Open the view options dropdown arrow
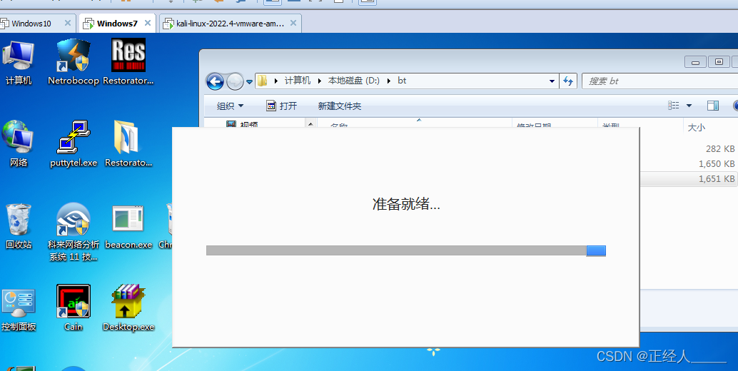 coord(689,106)
